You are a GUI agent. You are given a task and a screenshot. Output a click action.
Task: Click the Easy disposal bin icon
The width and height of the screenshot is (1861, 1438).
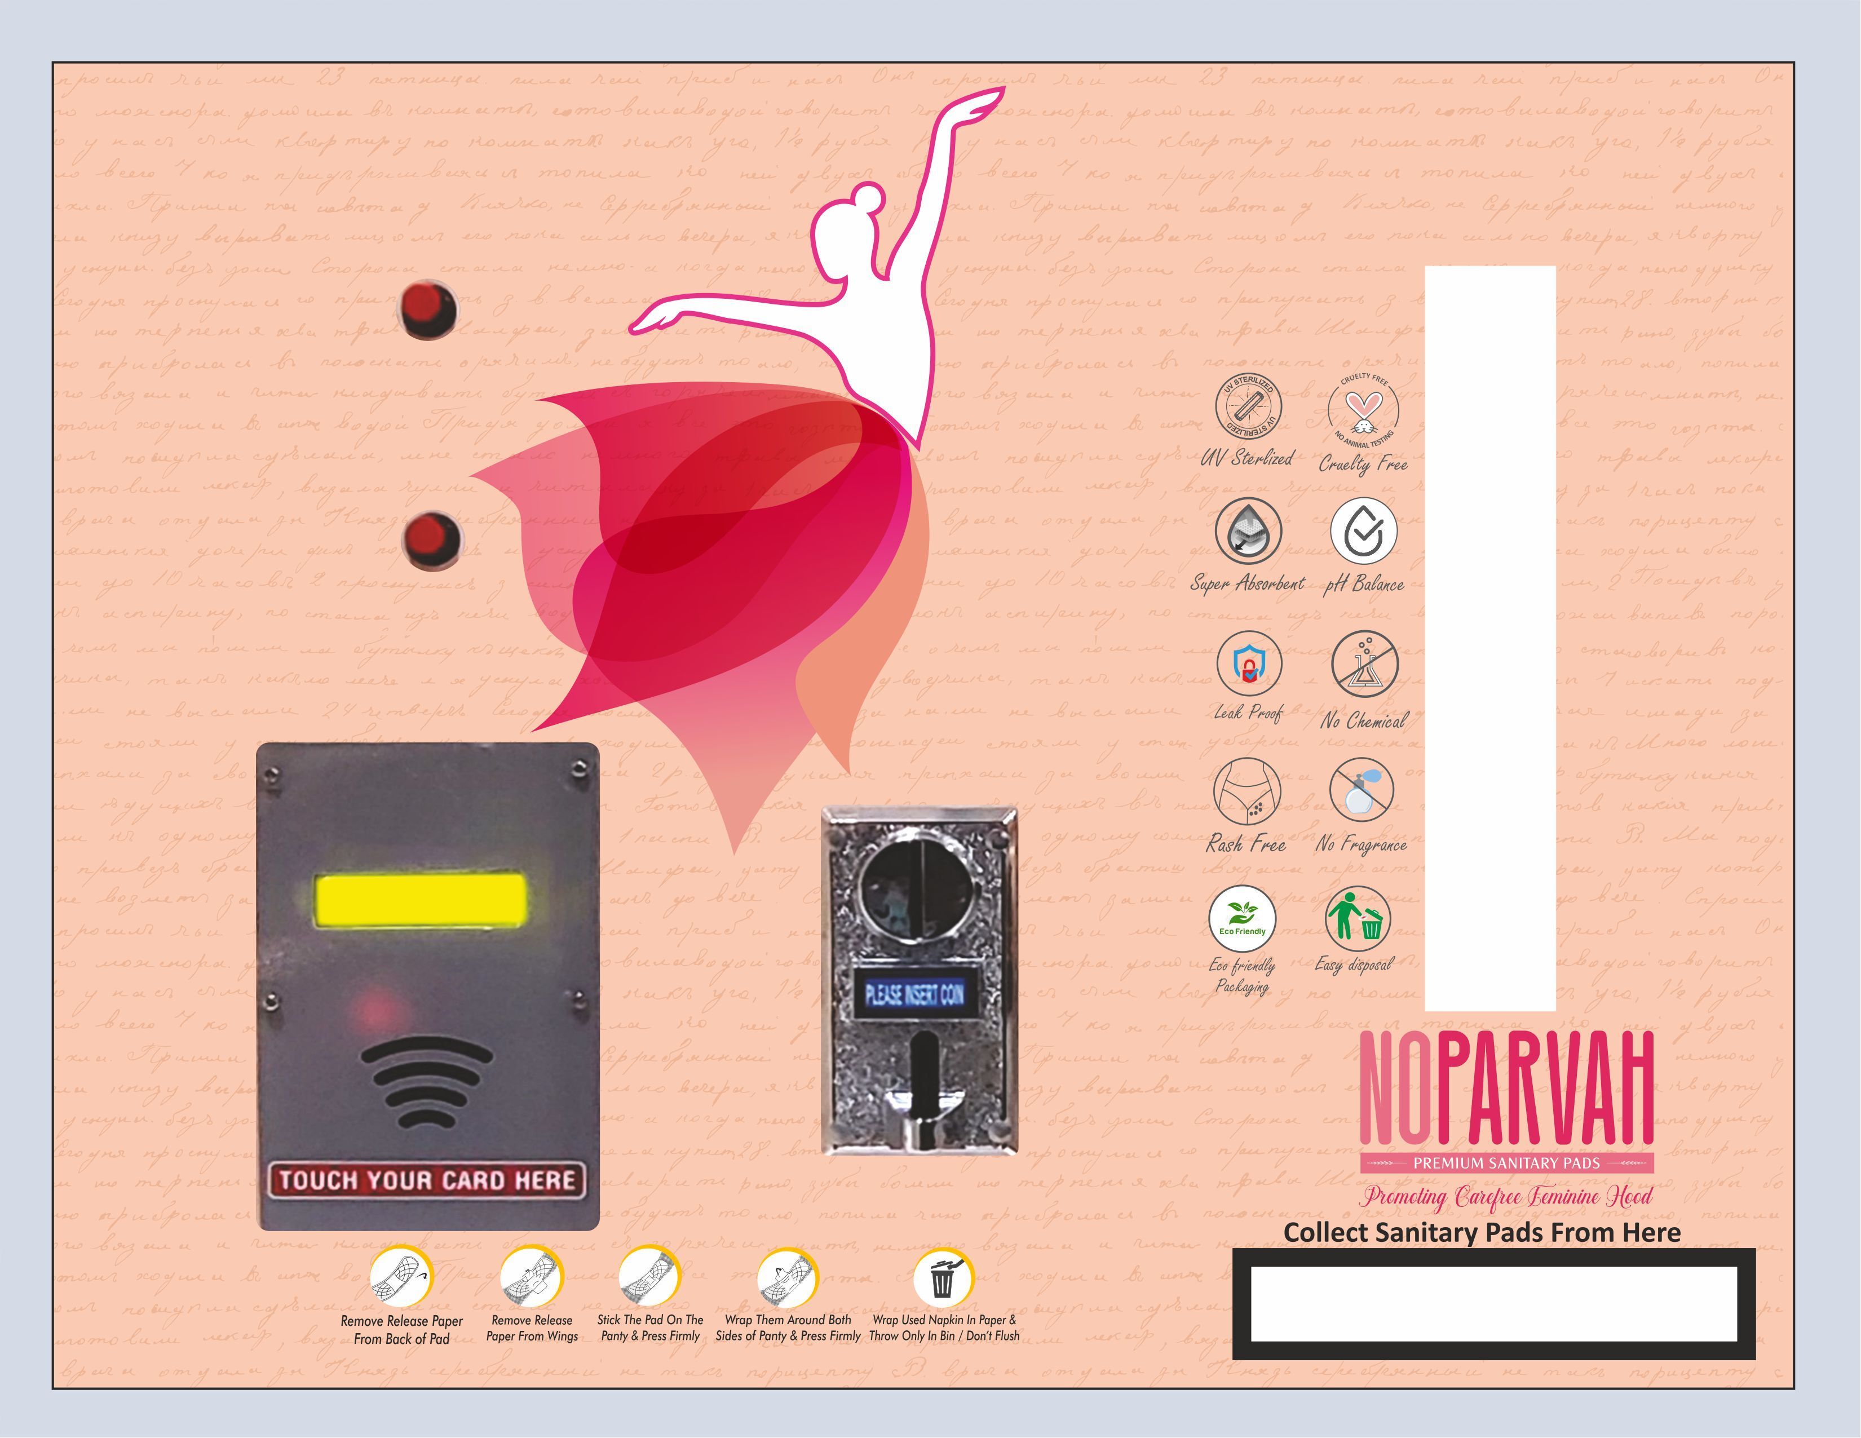coord(1358,918)
